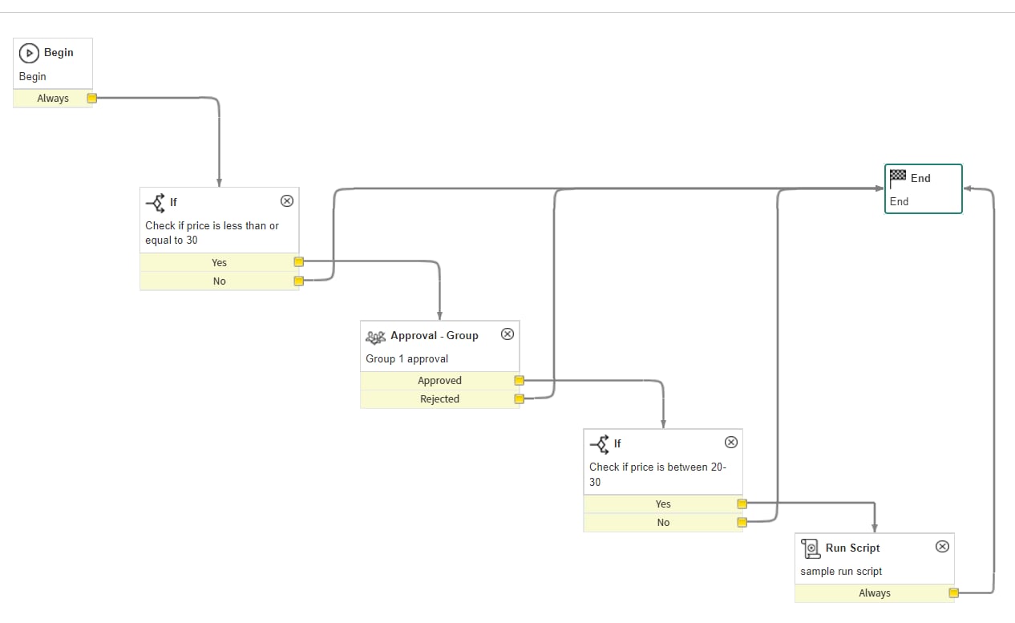1015x623 pixels.
Task: Click 'Check if price is less than or equal to 30'
Action: (x=212, y=233)
